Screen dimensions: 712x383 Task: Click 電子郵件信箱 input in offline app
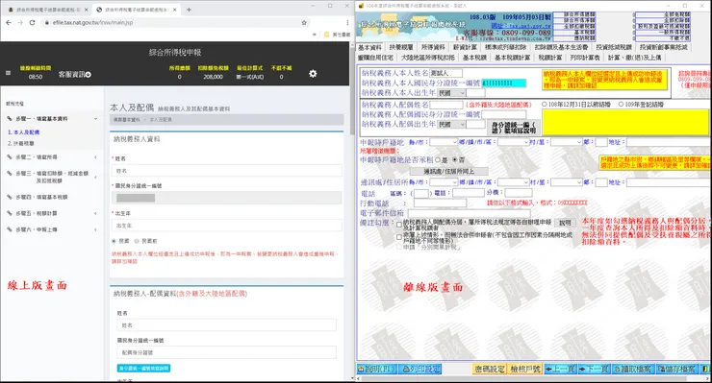(x=469, y=213)
